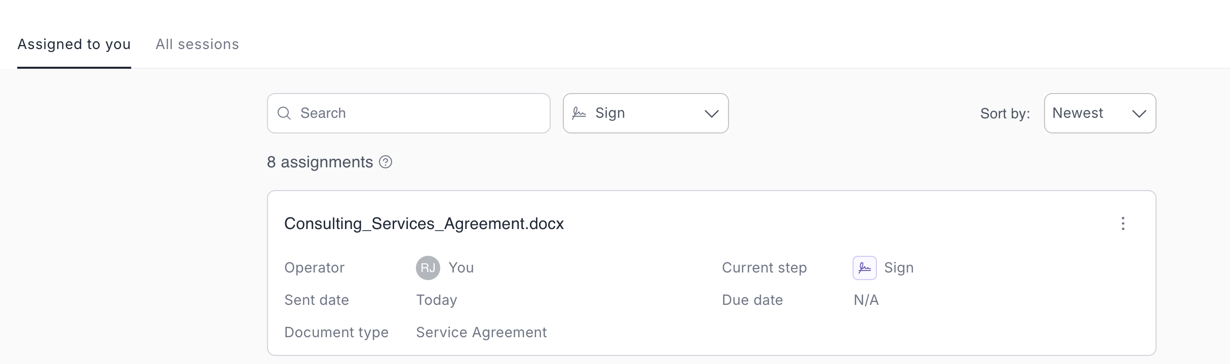Viewport: 1230px width, 364px height.
Task: Open Consulting_Services_Agreement.docx document title
Action: [x=424, y=223]
